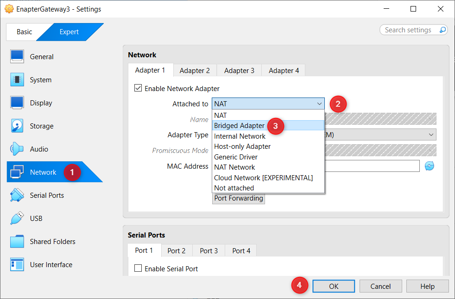Toggle the Enable Network Adapter checkbox
This screenshot has height=299, width=455.
138,88
